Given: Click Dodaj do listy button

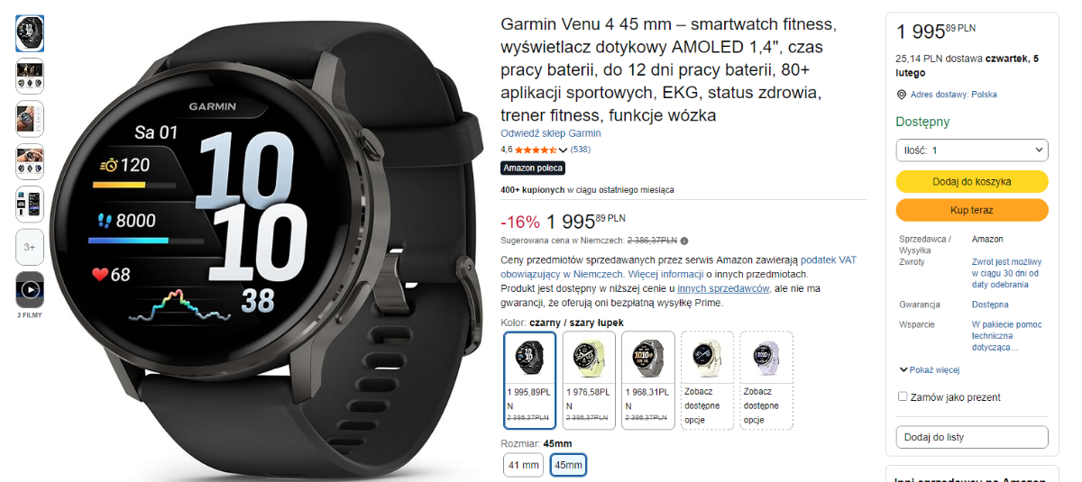Looking at the screenshot, I should click(x=972, y=437).
